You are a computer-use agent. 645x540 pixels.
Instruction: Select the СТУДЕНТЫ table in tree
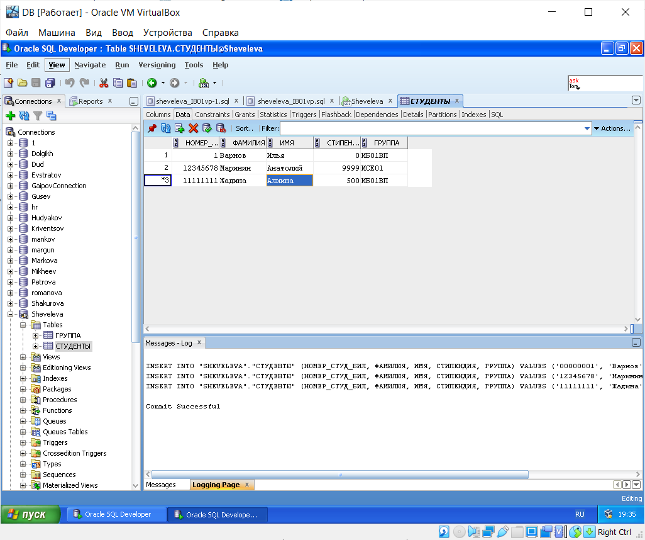73,346
